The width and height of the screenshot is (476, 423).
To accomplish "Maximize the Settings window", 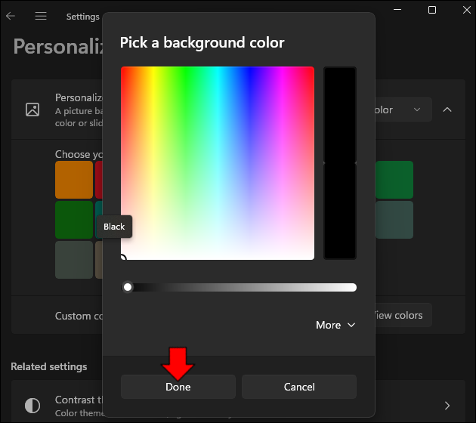I will pos(432,10).
